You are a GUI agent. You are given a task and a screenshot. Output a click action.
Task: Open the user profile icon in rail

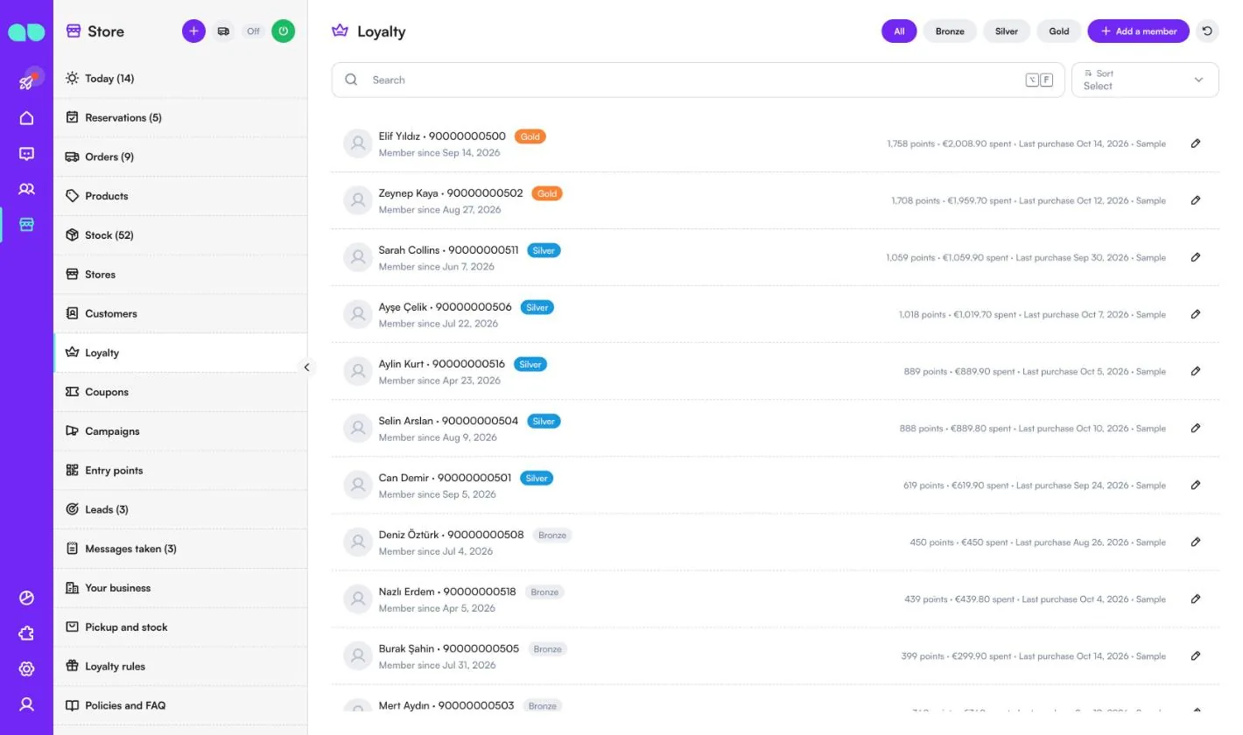tap(27, 704)
